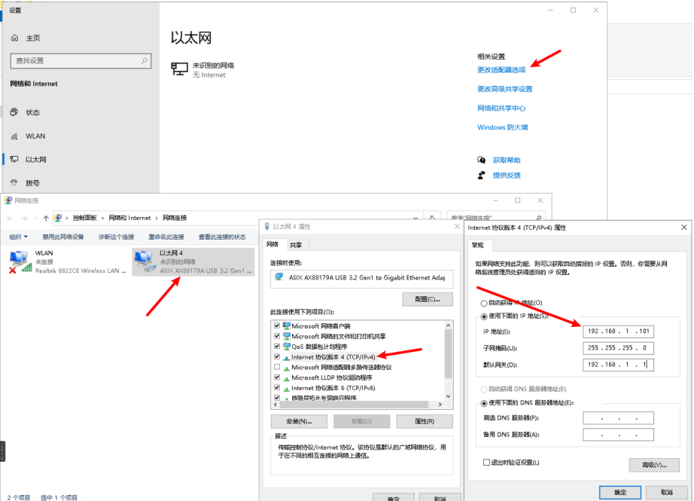Open the 组织 dropdown menu
This screenshot has width=694, height=501.
pyautogui.click(x=18, y=237)
